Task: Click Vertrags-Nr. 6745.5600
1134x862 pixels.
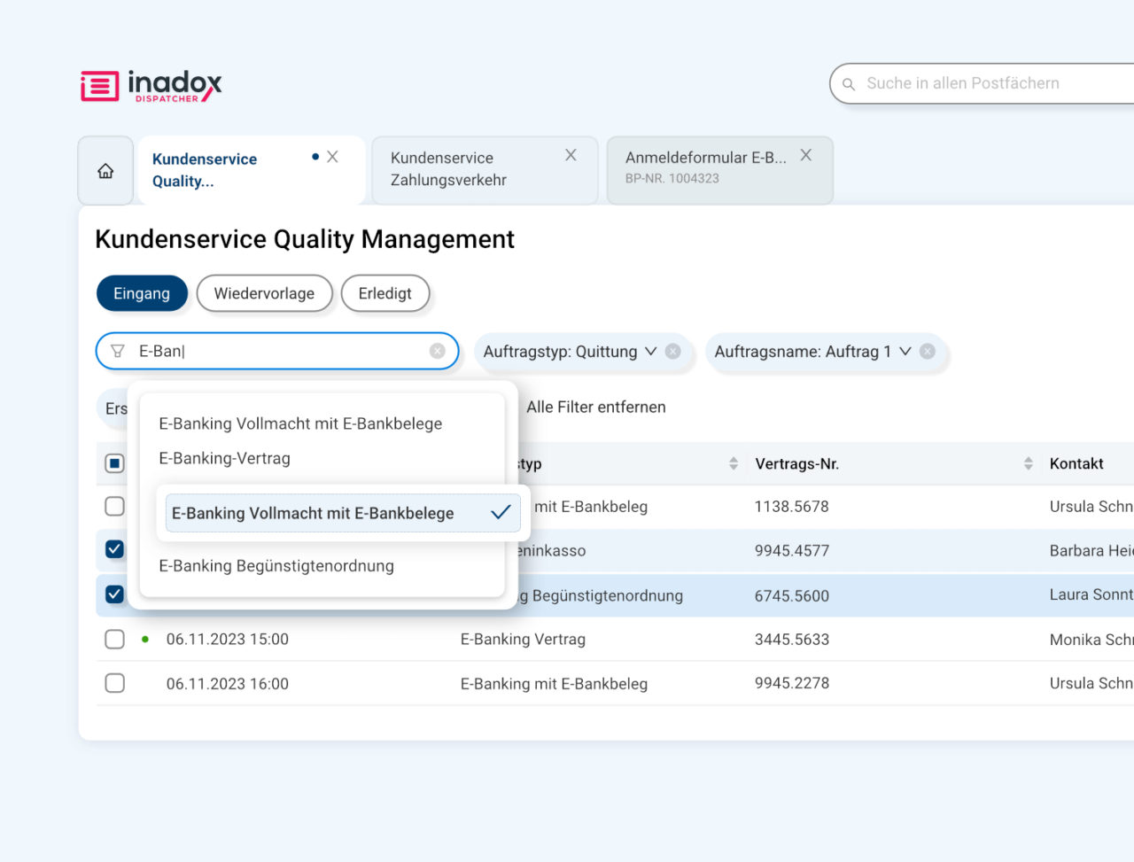Action: (792, 595)
